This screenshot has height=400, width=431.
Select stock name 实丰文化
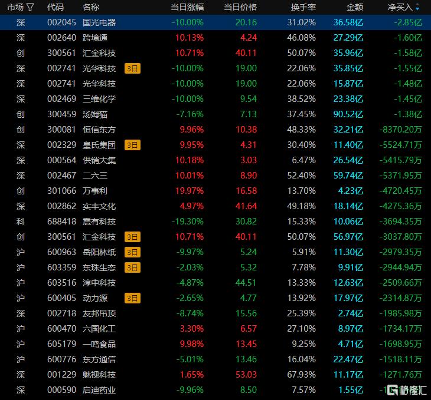pos(99,206)
